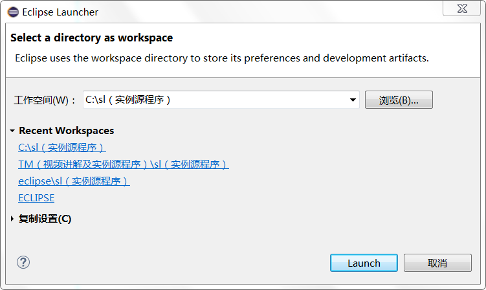Screen dimensions: 486x290
Task: Launch Eclipse with the Launch button
Action: (x=364, y=263)
